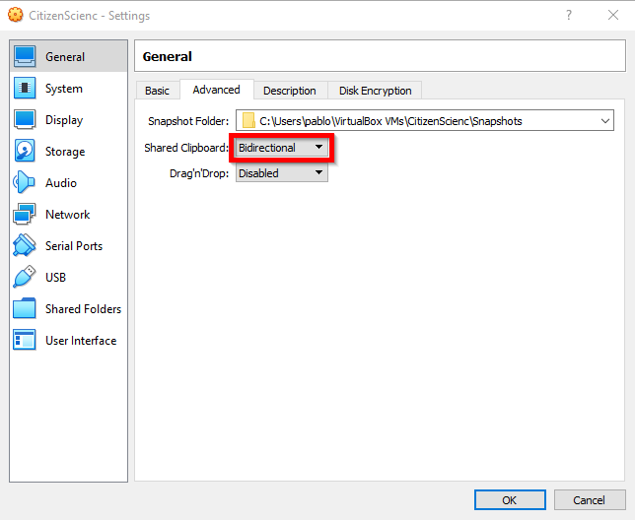635x520 pixels.
Task: Open the Shared Clipboard Bidirectional dropdown
Action: [x=281, y=148]
